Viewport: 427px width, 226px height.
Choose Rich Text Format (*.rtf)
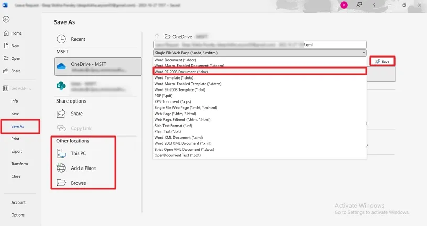point(260,126)
